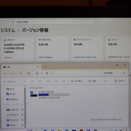131x131 pixels.
Task: Open the 新規作成 dropdown
Action: pyautogui.click(x=10, y=81)
